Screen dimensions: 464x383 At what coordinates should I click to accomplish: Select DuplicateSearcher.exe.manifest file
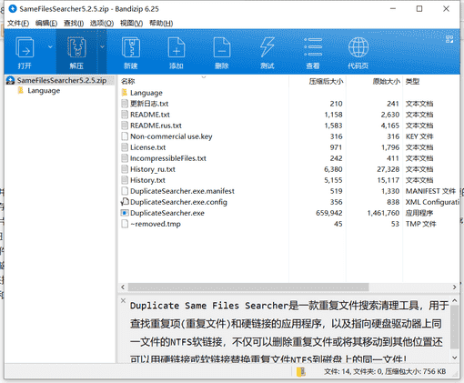(182, 191)
